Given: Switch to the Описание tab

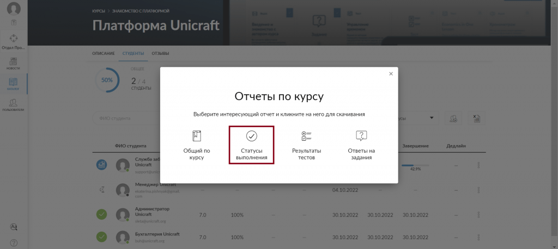Looking at the screenshot, I should (104, 54).
